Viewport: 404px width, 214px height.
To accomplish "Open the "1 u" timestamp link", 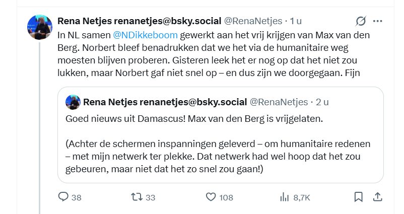I will [295, 21].
